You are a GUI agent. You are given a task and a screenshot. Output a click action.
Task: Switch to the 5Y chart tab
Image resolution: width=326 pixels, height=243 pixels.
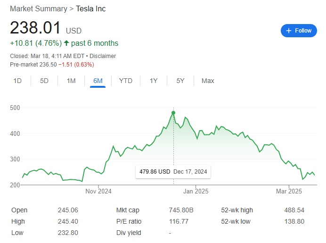coord(180,81)
